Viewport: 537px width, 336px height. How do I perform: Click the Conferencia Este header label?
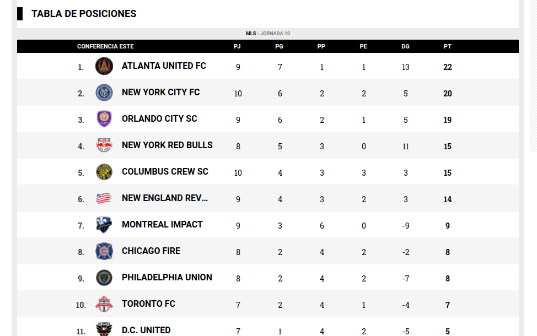[105, 47]
